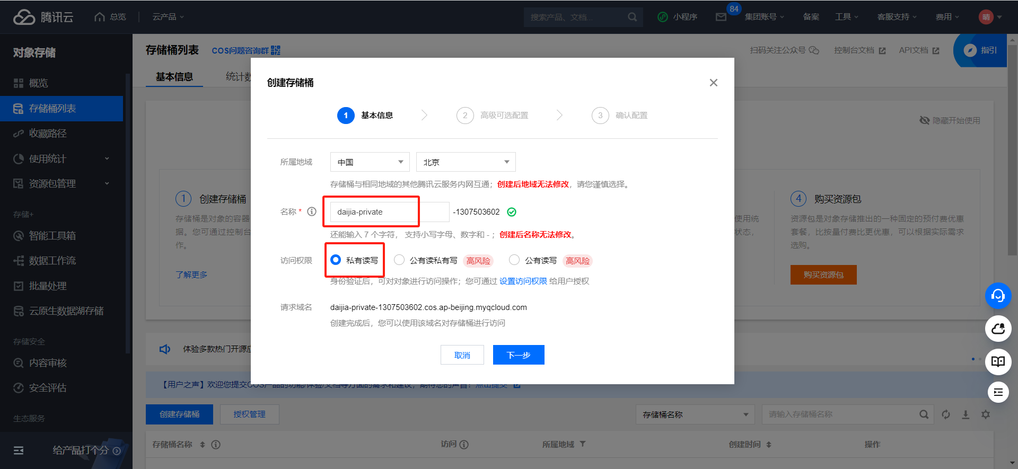Click the mail notification icon with badge 84
Viewport: 1018px width, 469px height.
pos(721,17)
